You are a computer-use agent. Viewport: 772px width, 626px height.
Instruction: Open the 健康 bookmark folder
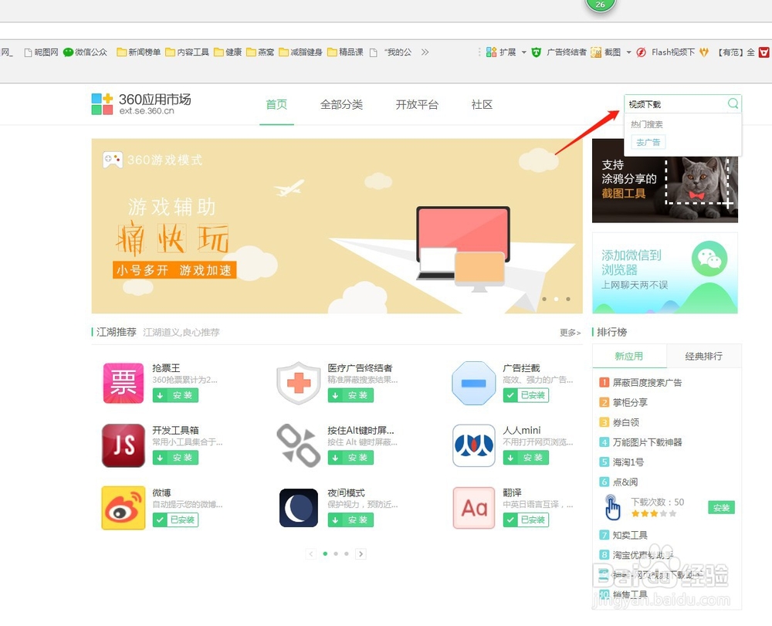228,52
